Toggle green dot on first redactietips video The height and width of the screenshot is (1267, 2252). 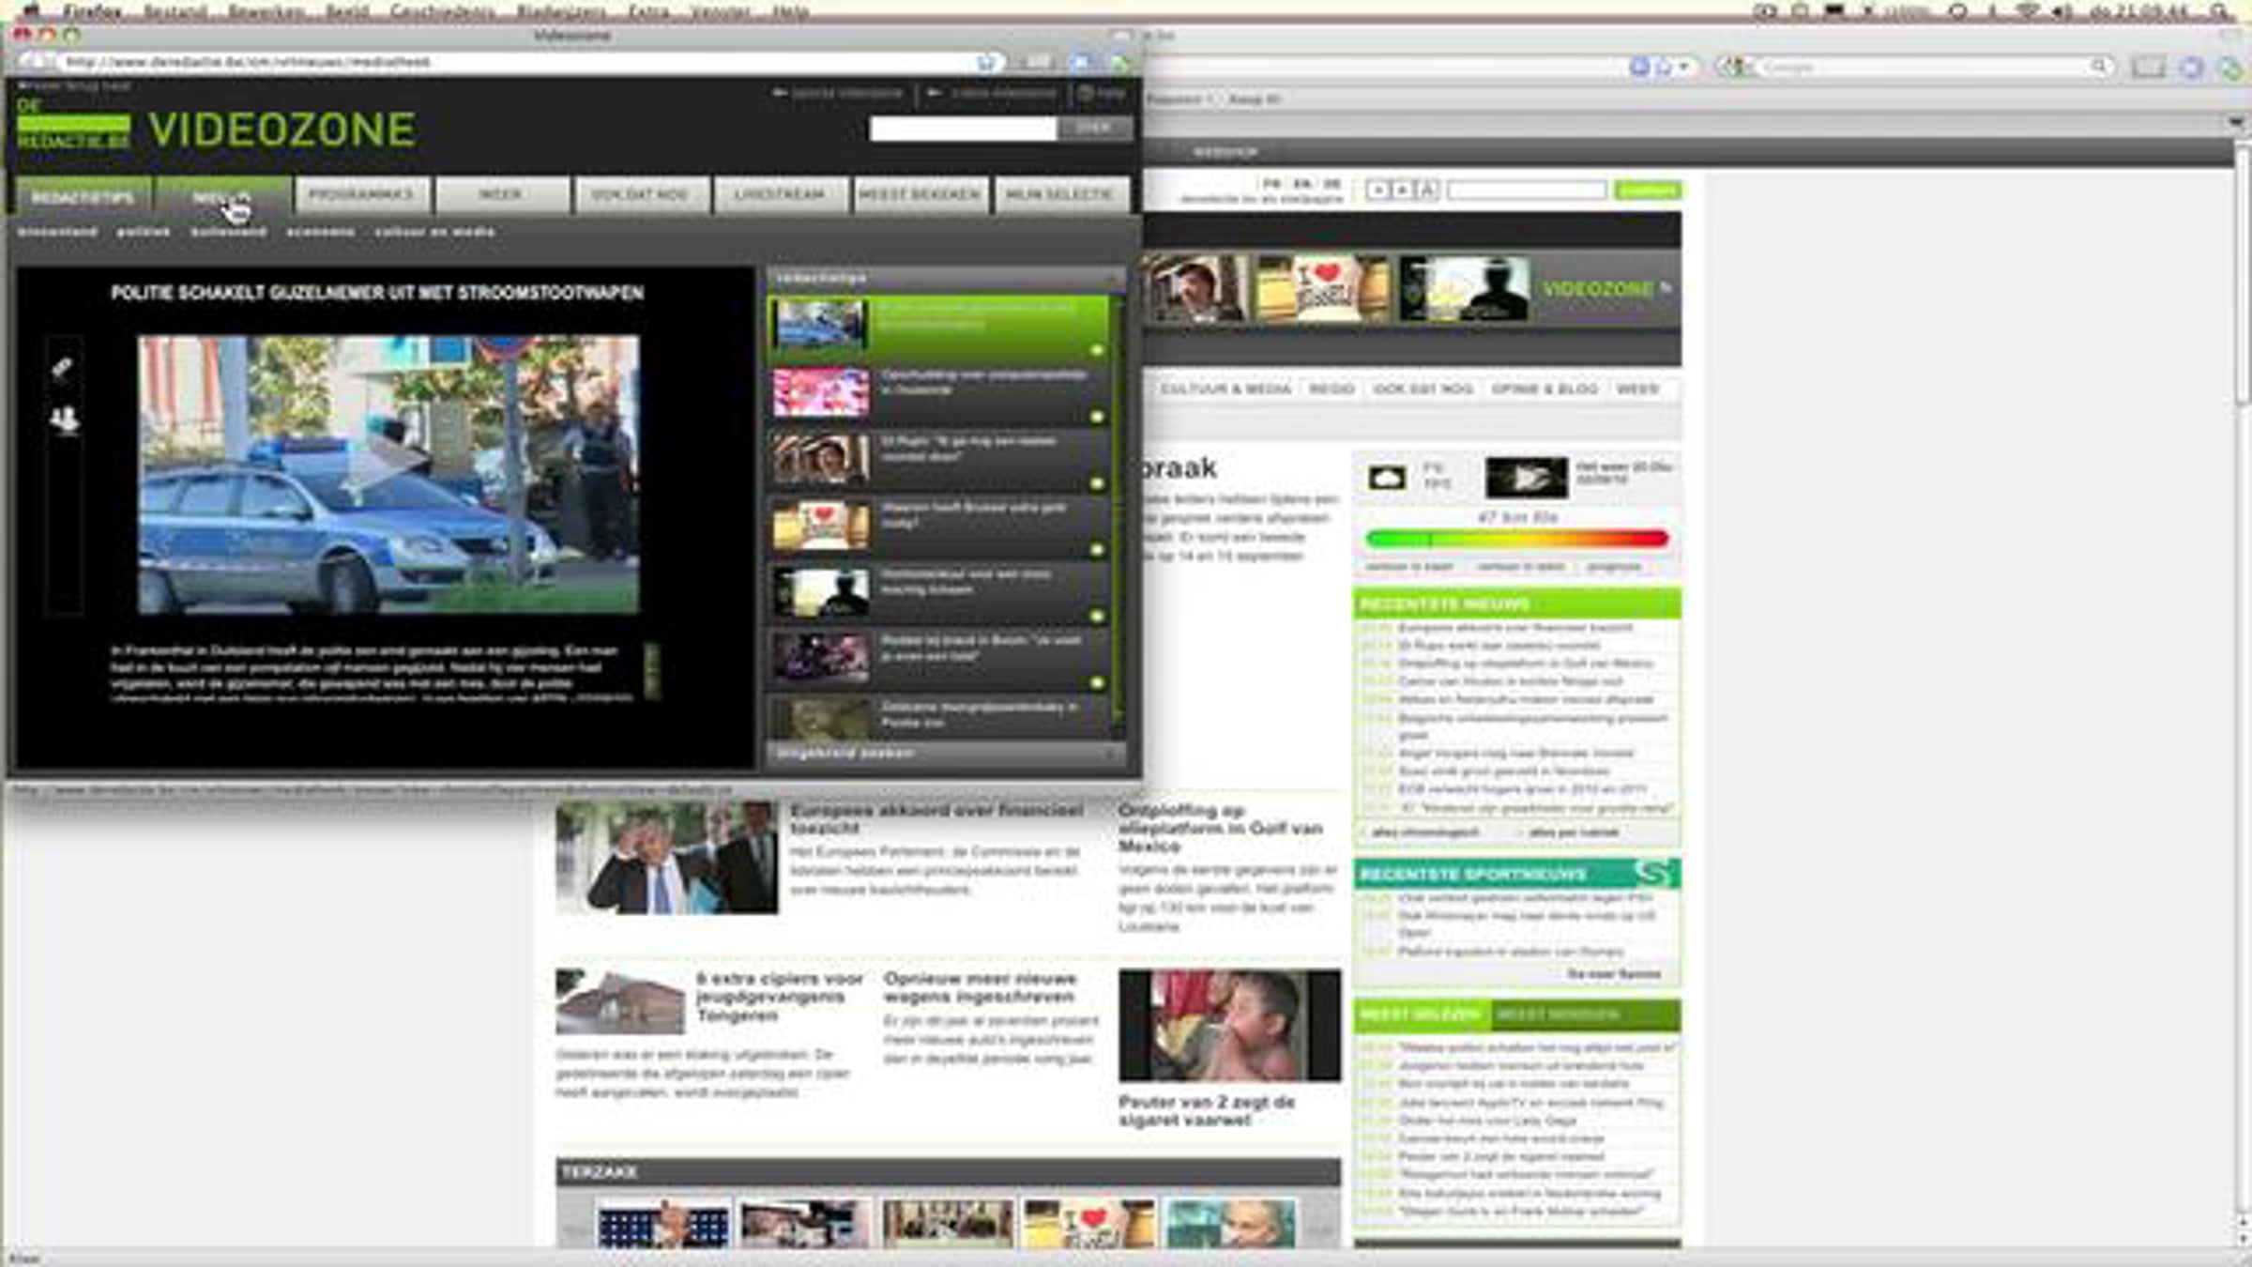click(1096, 350)
